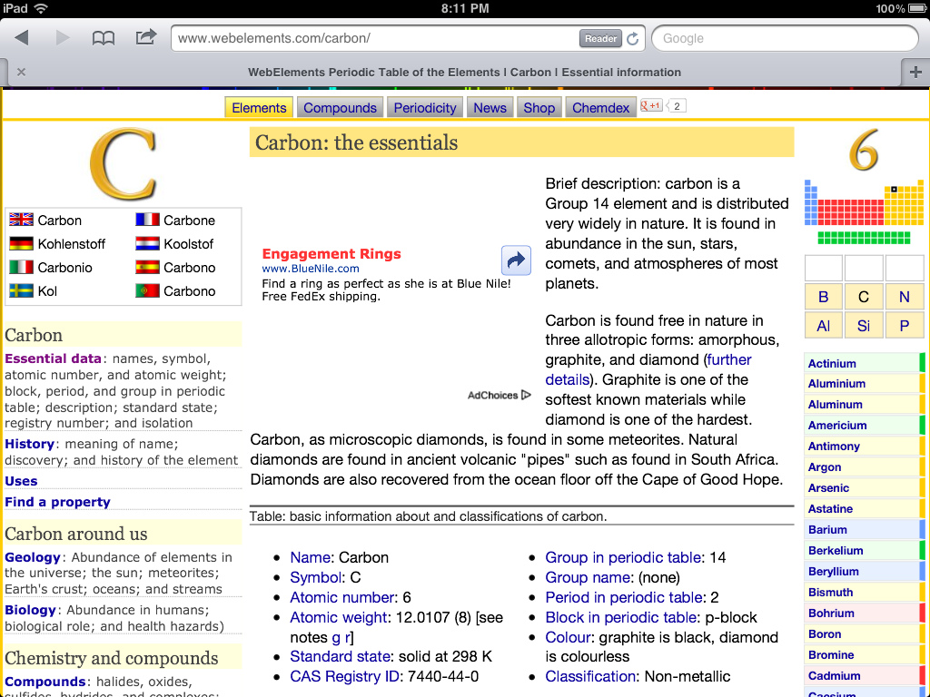Open the Compounds tab

click(340, 108)
